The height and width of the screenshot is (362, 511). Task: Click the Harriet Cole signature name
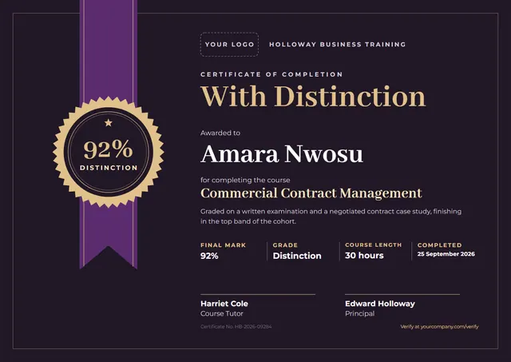(224, 304)
